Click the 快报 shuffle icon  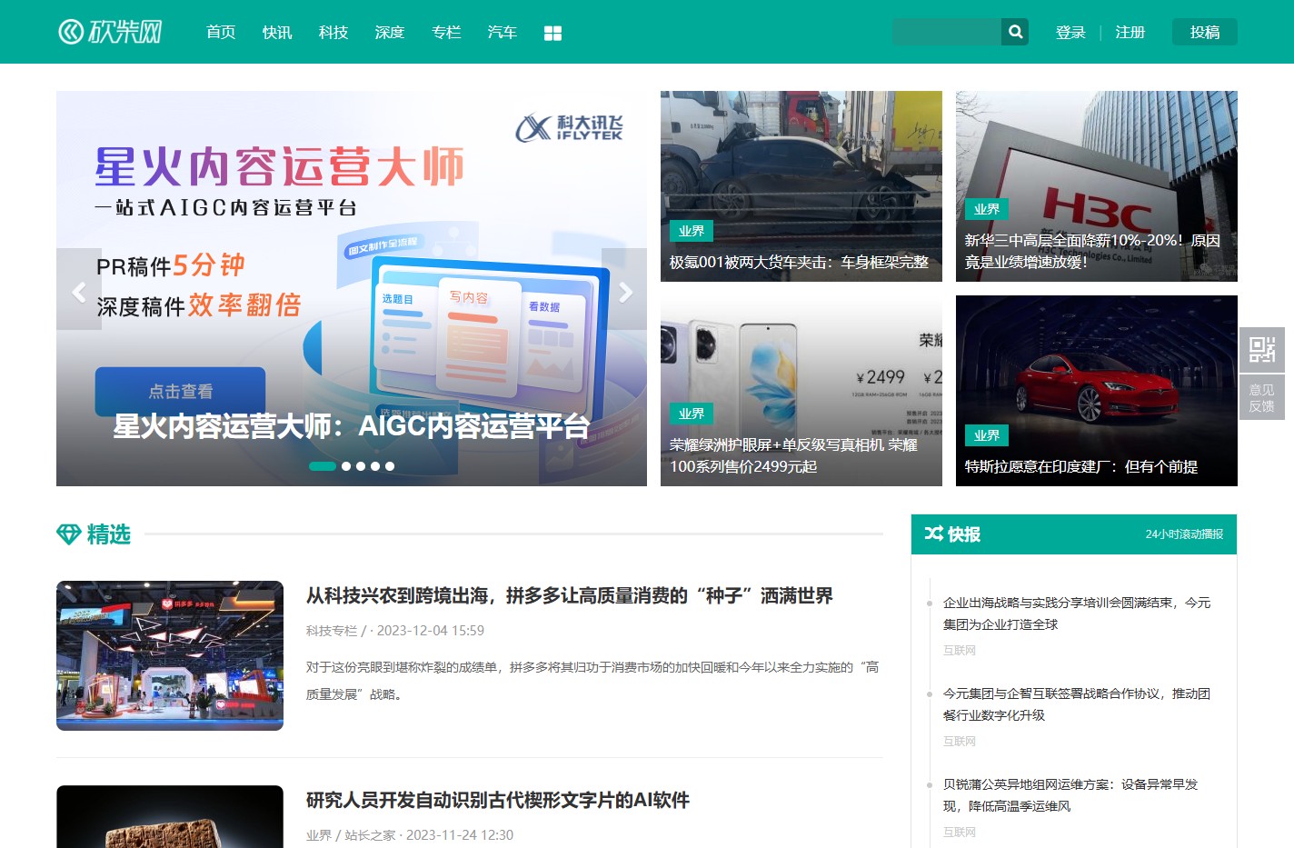933,534
